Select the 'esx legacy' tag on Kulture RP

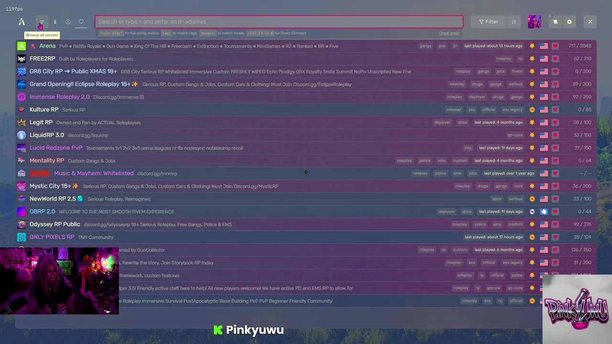pyautogui.click(x=513, y=109)
